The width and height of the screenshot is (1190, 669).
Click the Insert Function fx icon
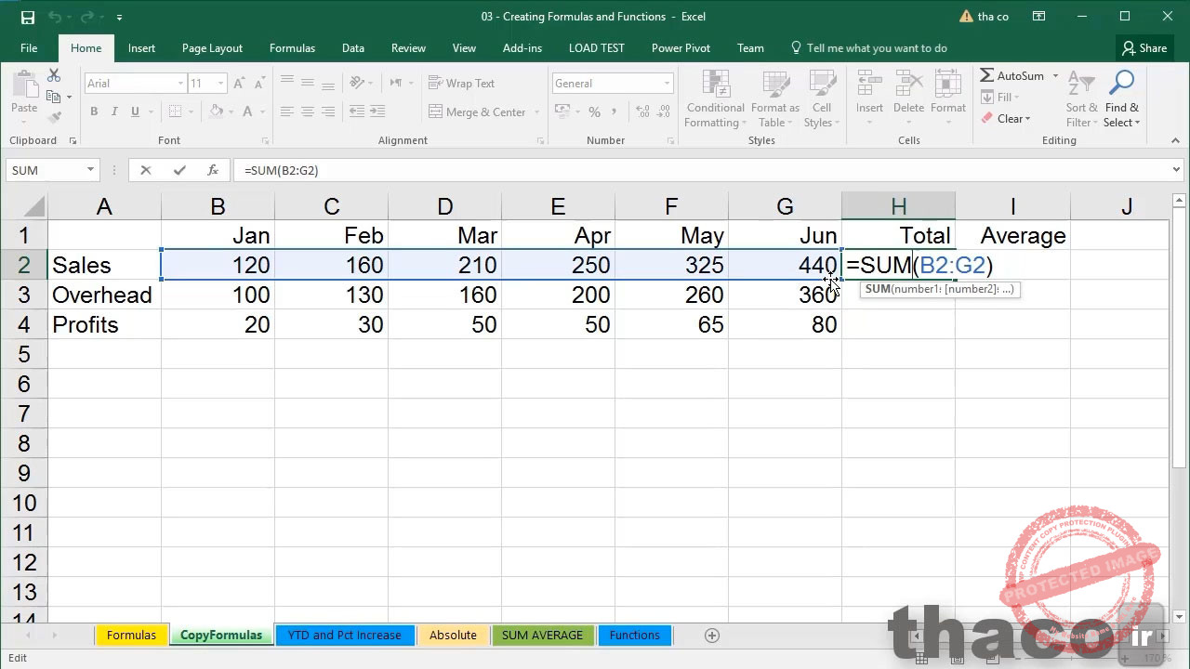(213, 170)
